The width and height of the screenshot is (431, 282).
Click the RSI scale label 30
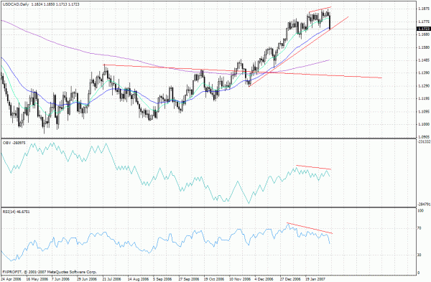(420, 255)
